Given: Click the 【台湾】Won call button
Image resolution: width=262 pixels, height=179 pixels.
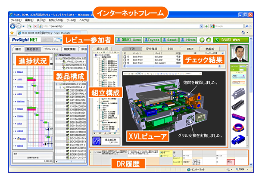Looking at the screenshot, I should click(231, 40).
